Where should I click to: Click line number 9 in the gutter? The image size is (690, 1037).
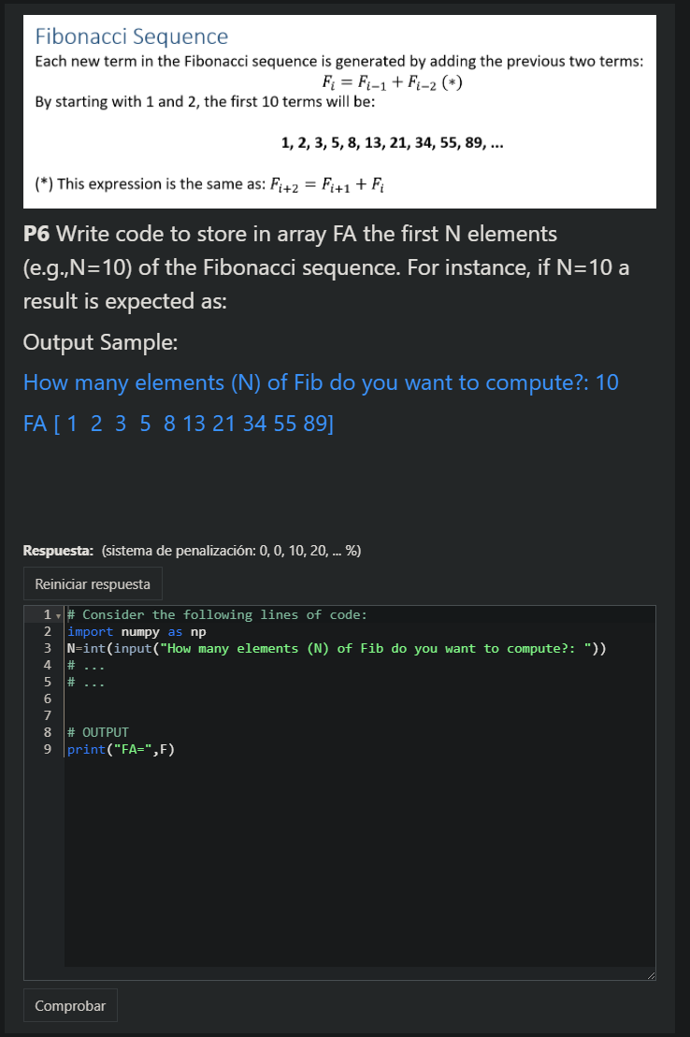[47, 749]
